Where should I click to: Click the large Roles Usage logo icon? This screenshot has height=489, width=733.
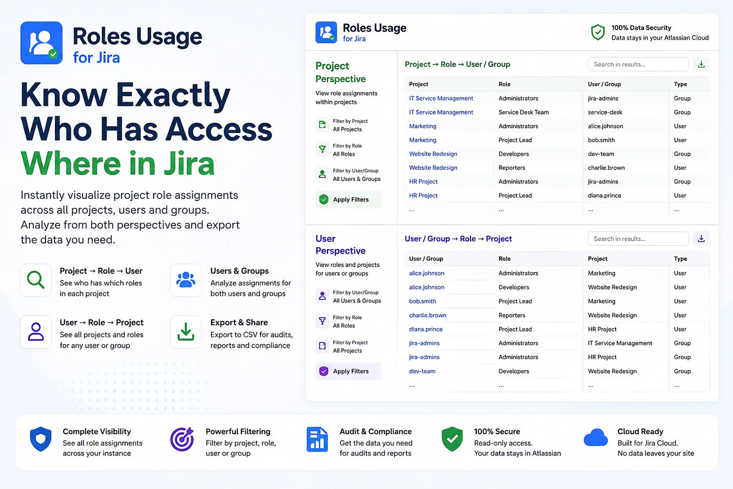[x=42, y=43]
